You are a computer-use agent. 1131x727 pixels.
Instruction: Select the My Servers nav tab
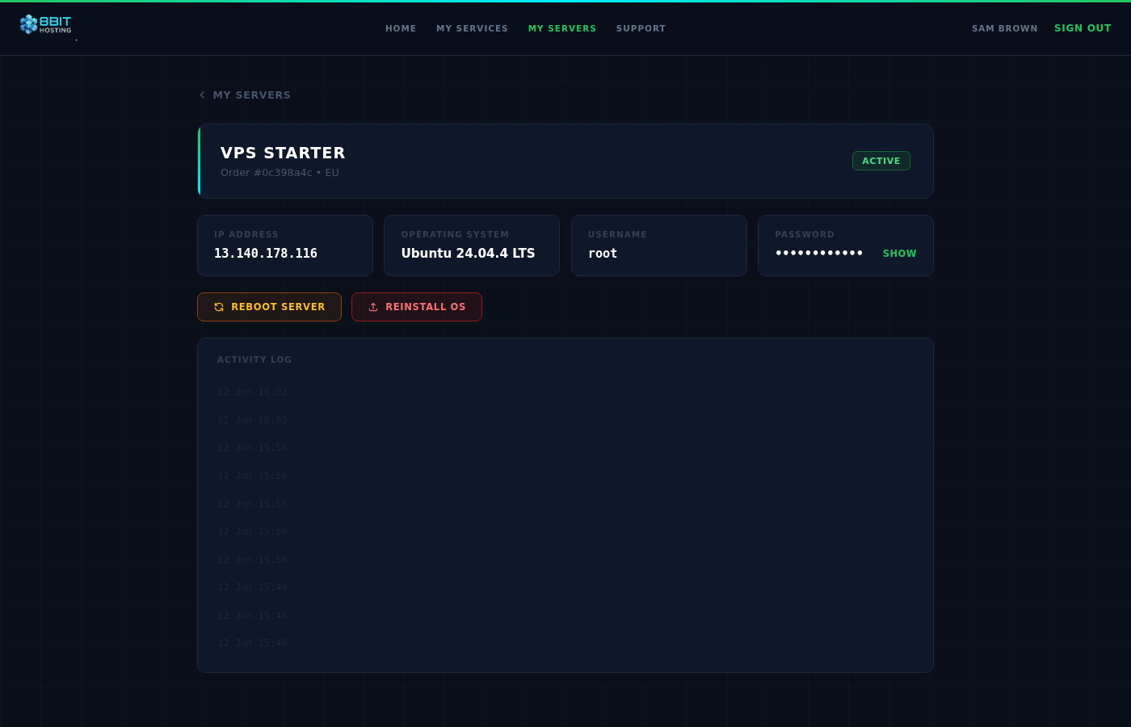click(x=562, y=28)
